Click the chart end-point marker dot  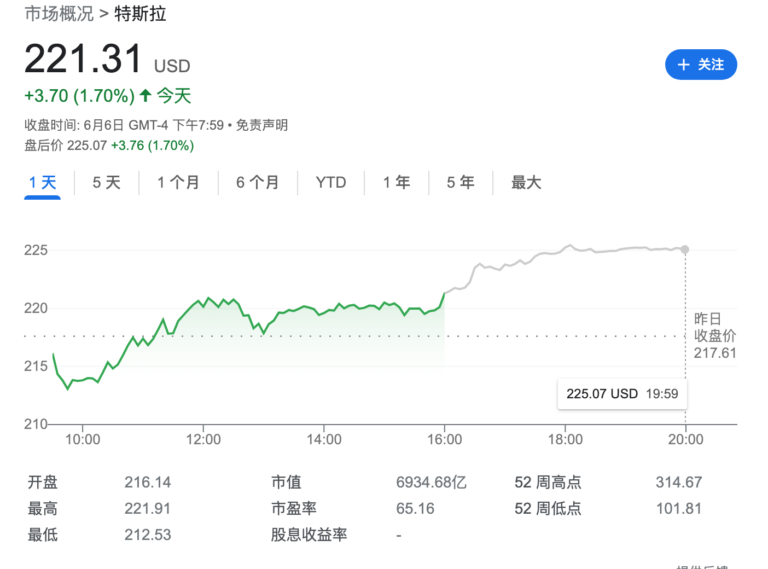coord(685,249)
